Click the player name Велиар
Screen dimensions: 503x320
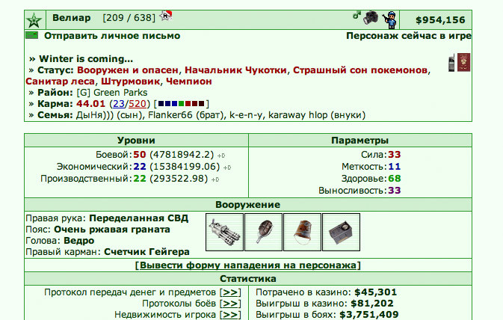72,18
